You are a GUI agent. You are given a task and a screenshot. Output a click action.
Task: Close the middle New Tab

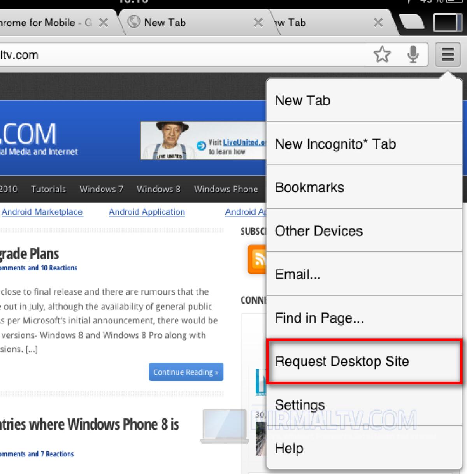(x=258, y=23)
